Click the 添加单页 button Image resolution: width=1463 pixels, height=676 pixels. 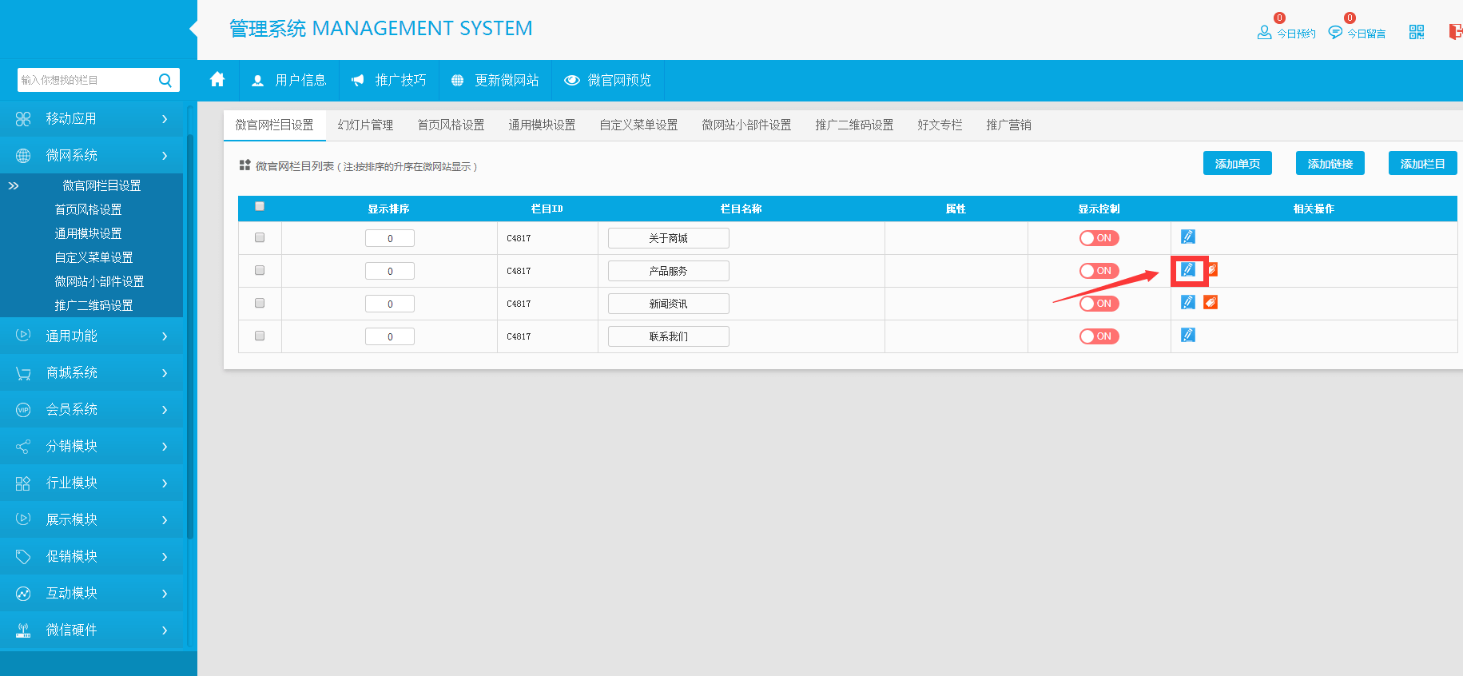pyautogui.click(x=1237, y=164)
